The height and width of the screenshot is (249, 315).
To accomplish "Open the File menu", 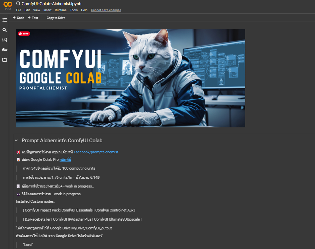I will coord(19,10).
